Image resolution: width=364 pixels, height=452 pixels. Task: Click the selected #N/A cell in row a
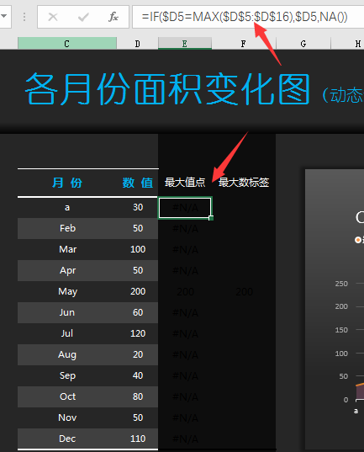[x=185, y=208]
